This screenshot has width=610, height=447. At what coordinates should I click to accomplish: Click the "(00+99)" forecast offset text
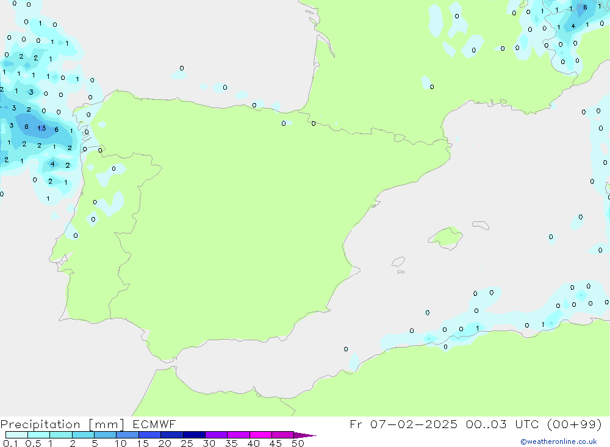(x=574, y=424)
